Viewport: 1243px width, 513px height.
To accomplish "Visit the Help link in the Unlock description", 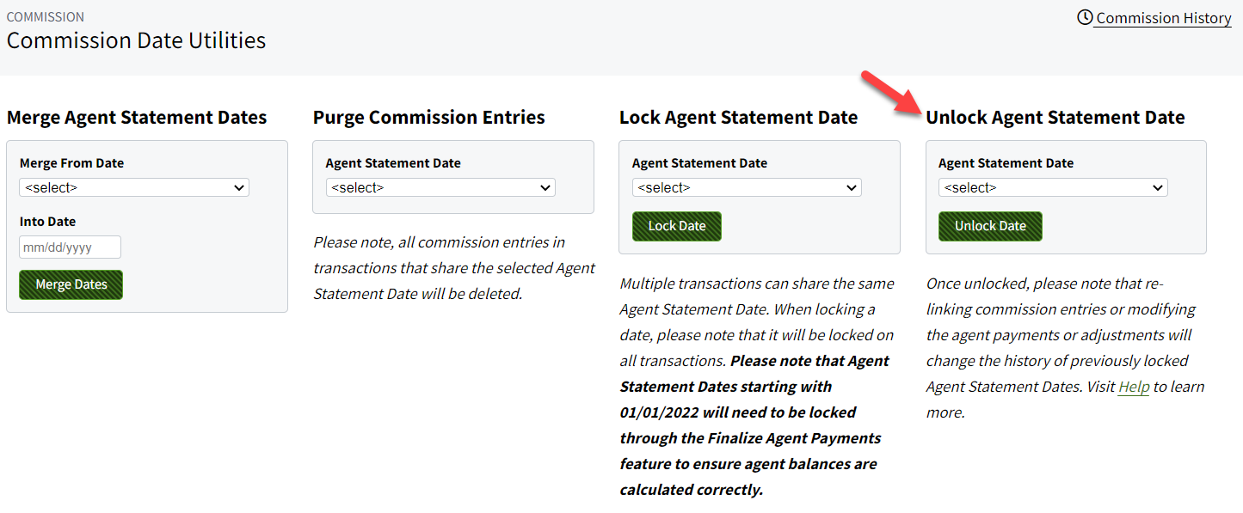I will pos(1134,386).
